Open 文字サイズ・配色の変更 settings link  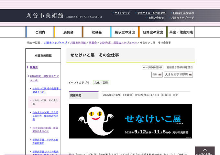(151, 13)
